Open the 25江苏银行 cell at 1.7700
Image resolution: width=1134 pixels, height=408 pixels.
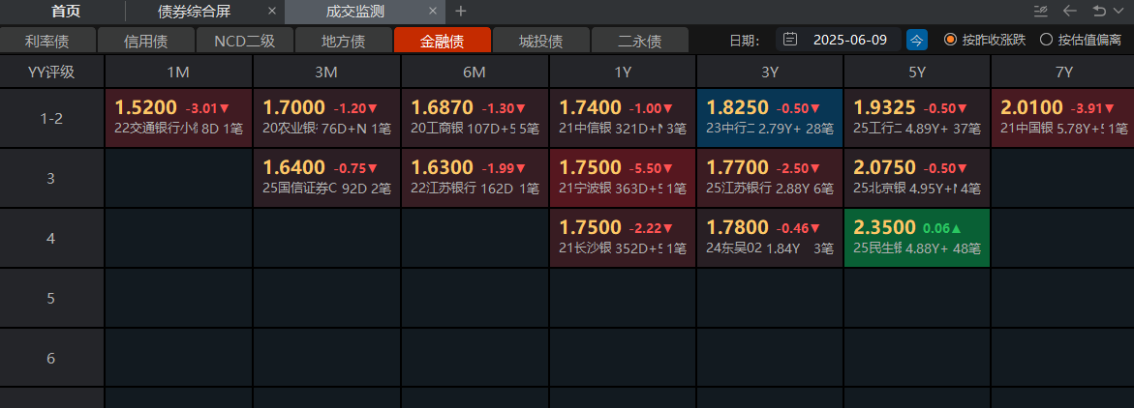coord(770,178)
